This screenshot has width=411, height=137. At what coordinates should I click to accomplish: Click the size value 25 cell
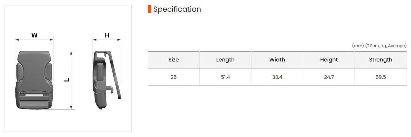coord(174,77)
